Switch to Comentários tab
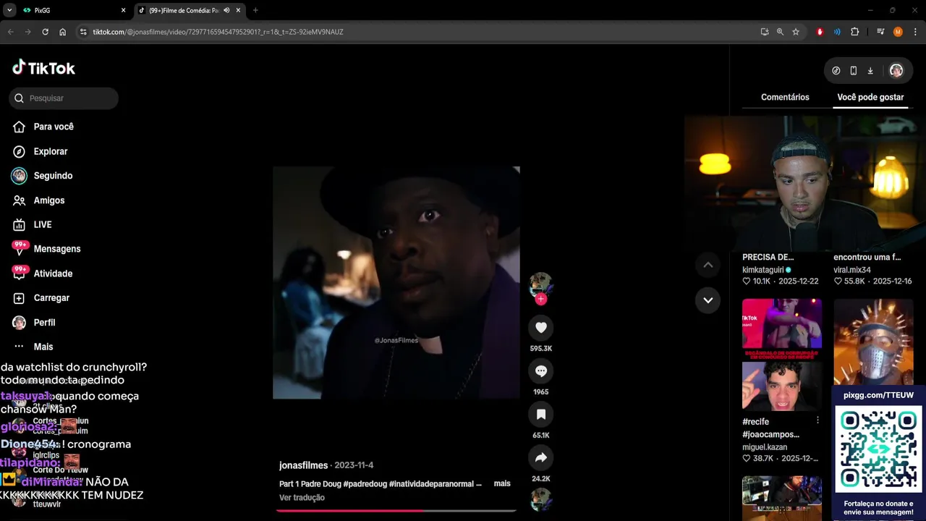This screenshot has width=926, height=521. coord(785,97)
